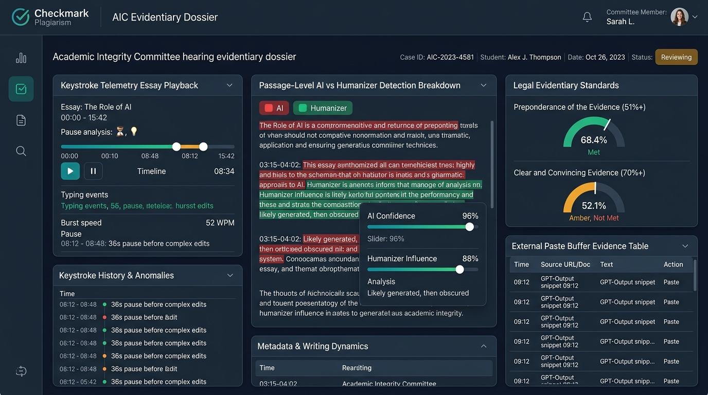Click the 08:34 timeline time readout

click(224, 171)
